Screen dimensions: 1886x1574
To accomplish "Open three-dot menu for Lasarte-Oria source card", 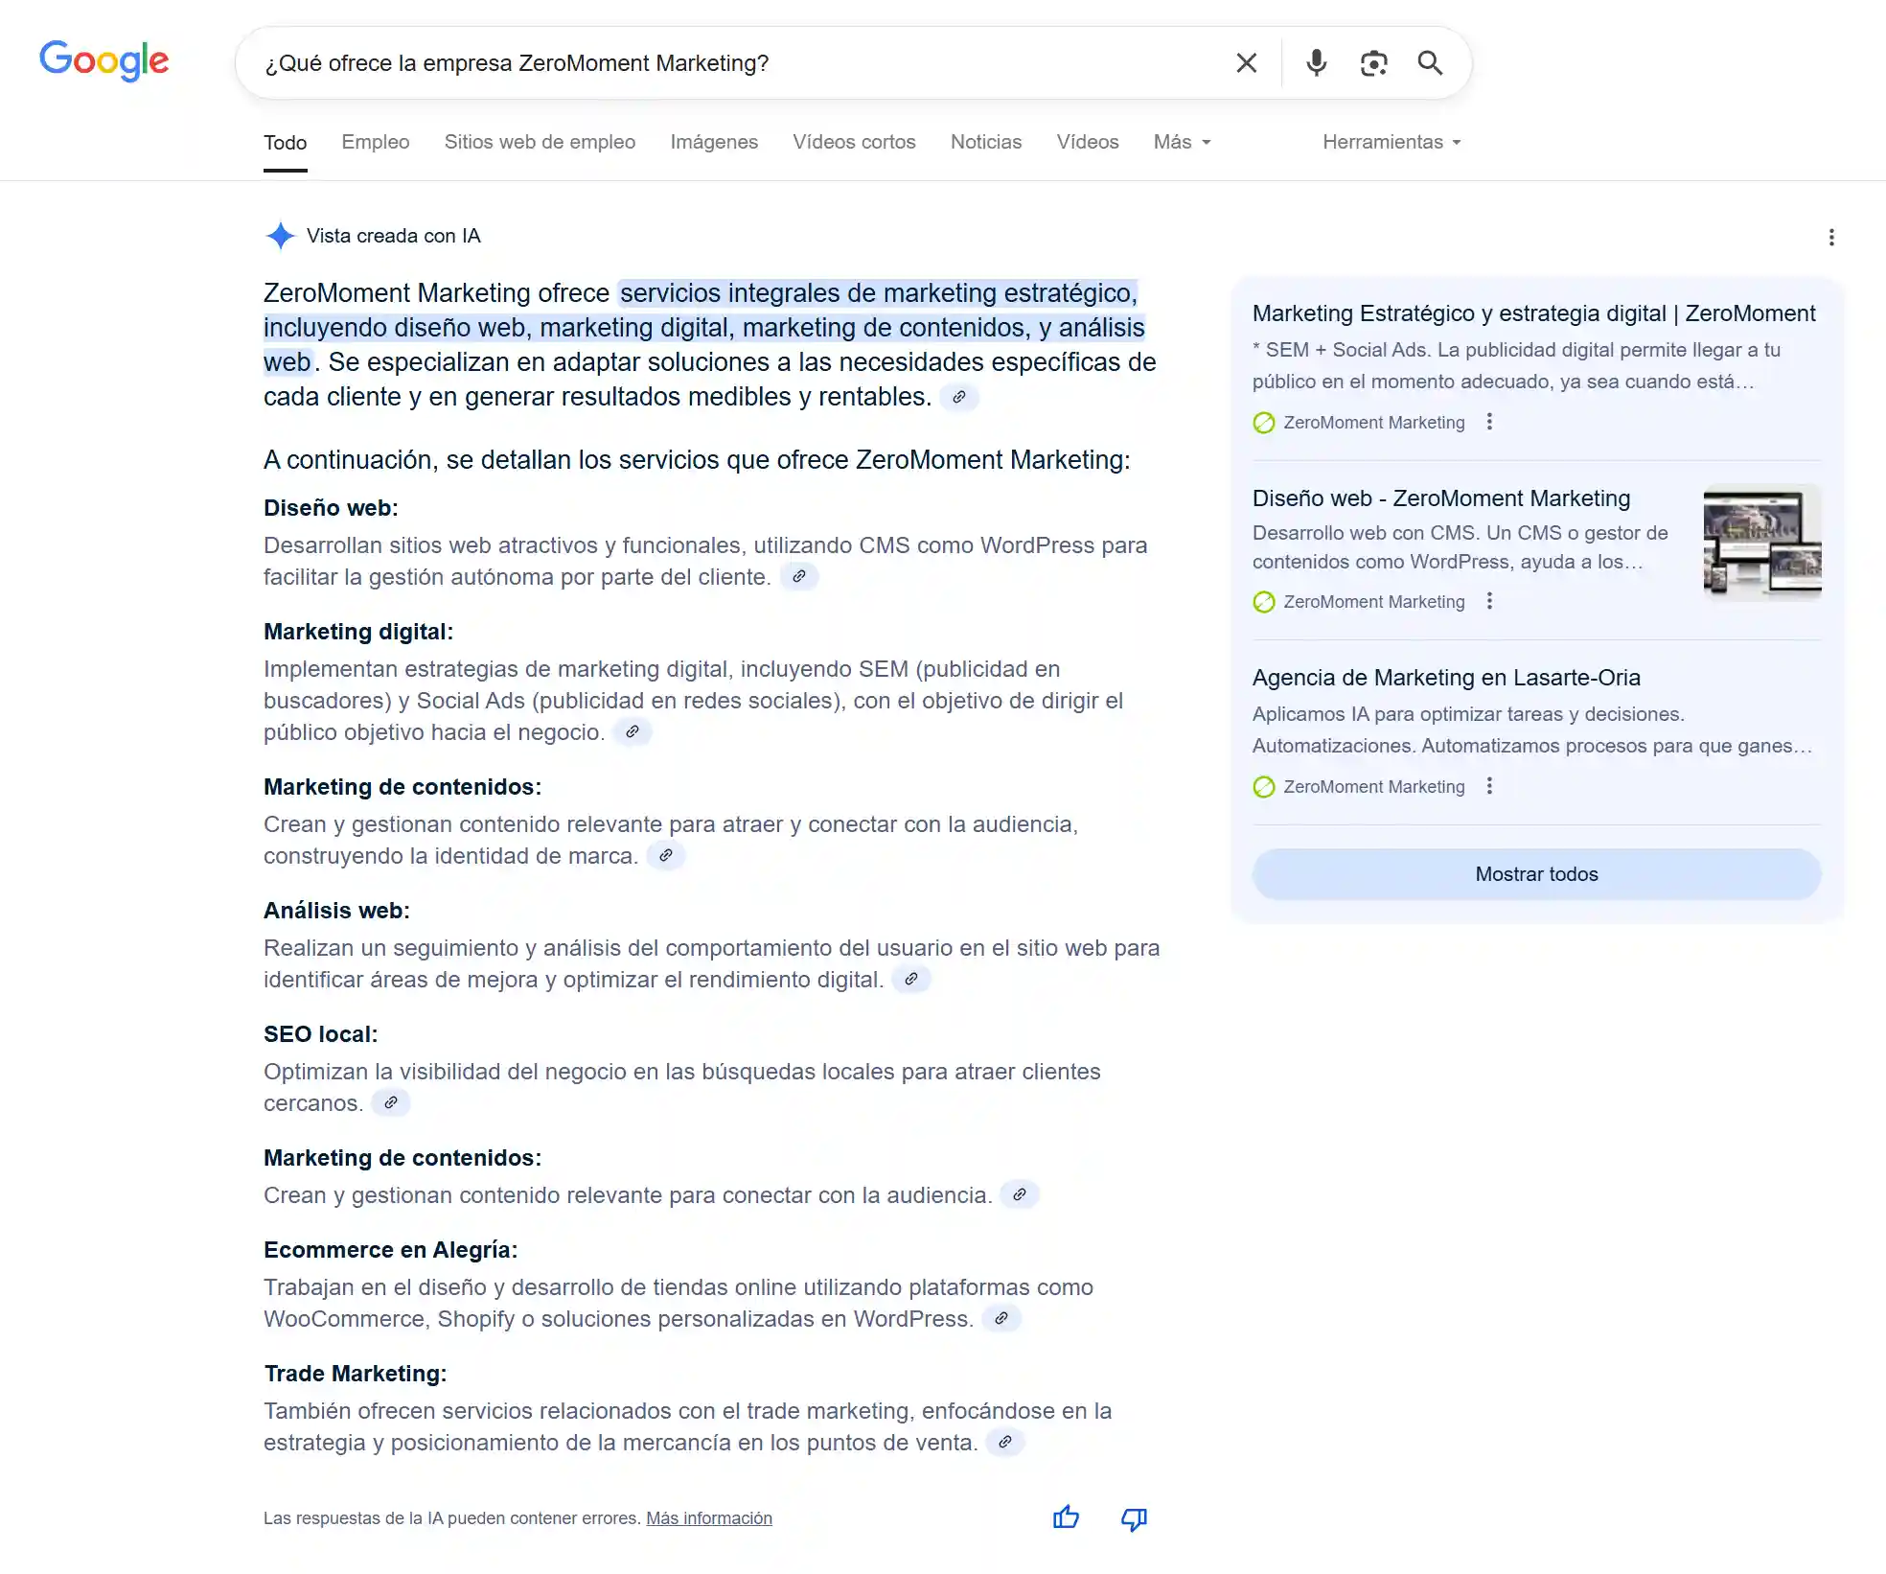I will pos(1489,786).
